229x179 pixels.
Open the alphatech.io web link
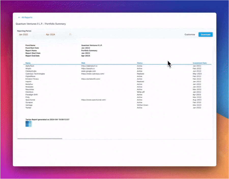click(x=89, y=66)
